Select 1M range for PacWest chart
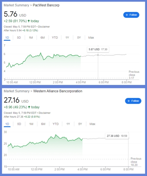The image size is (147, 176). (31, 37)
